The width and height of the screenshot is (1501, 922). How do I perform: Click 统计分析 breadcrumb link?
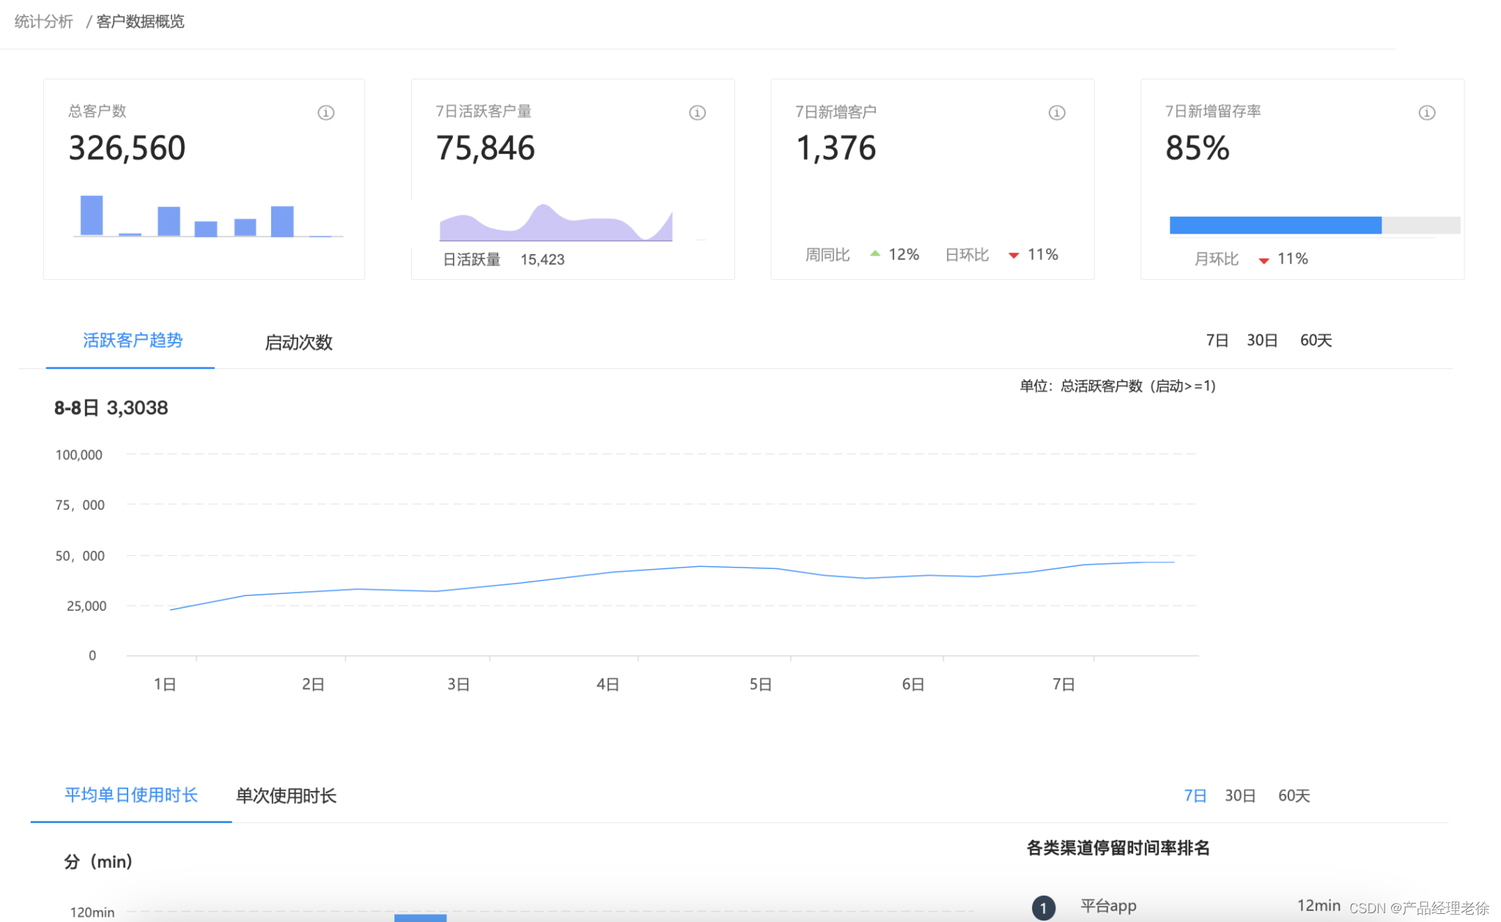pyautogui.click(x=44, y=22)
